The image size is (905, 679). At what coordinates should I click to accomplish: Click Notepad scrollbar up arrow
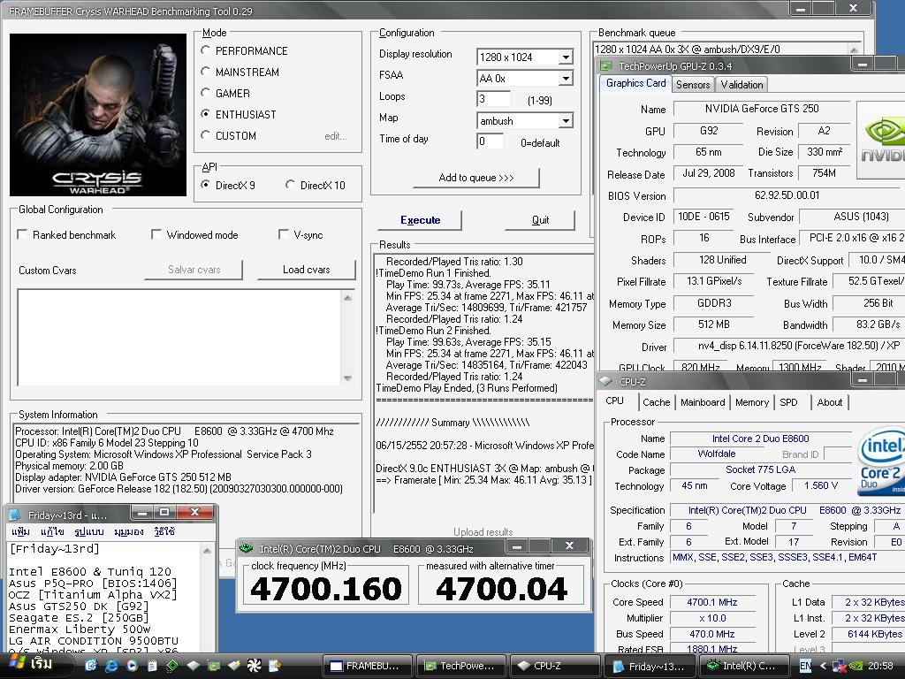[207, 551]
